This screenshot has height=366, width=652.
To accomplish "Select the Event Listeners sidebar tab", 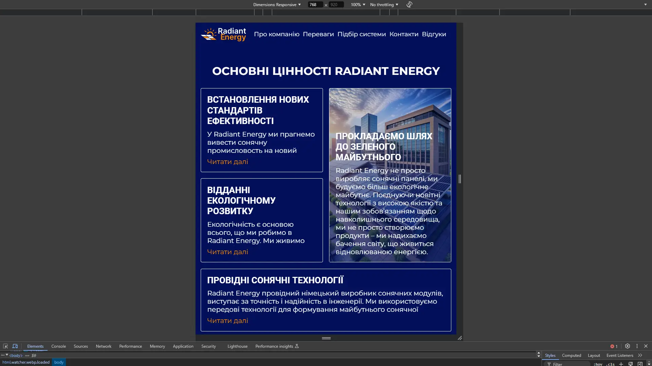I will coord(620,355).
